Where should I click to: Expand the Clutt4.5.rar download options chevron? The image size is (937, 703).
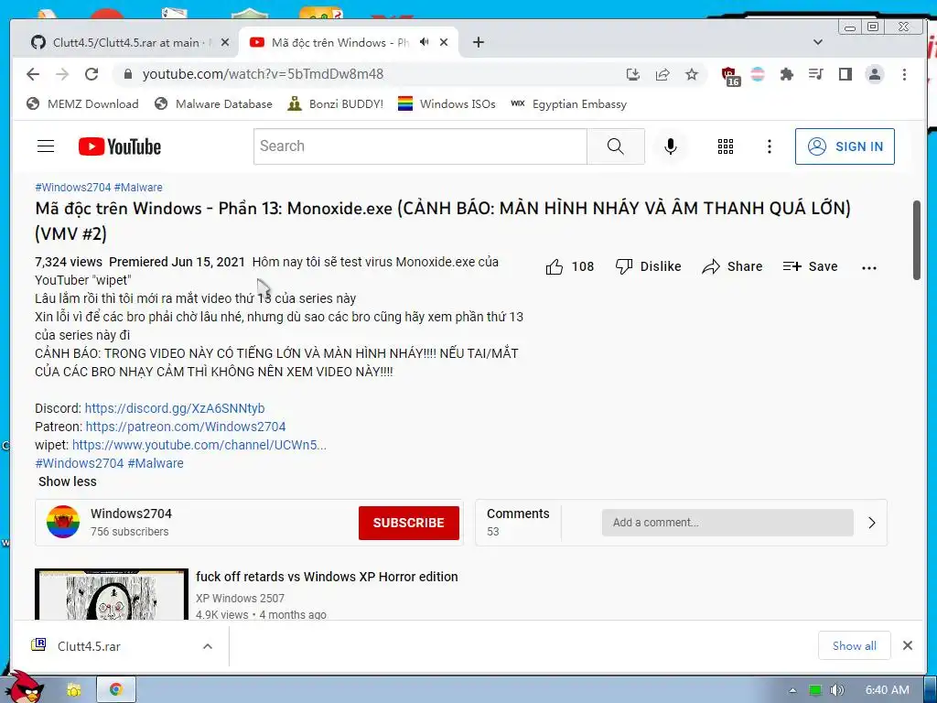tap(208, 646)
